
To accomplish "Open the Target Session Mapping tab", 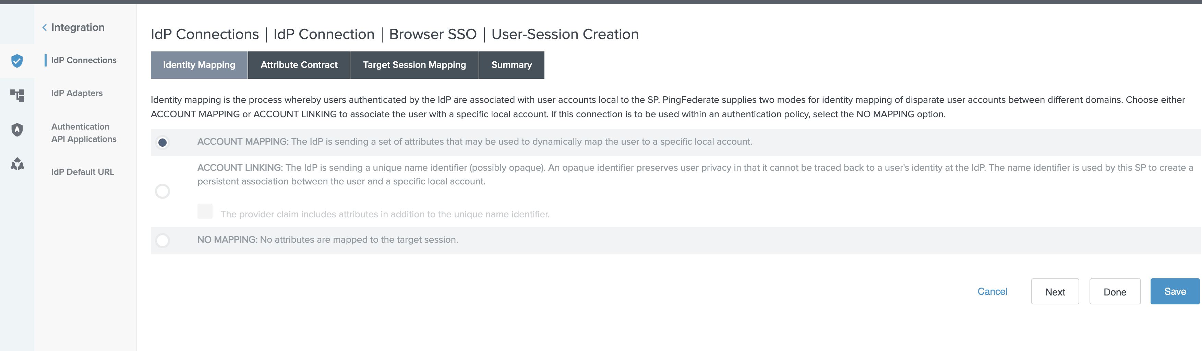I will (x=414, y=65).
